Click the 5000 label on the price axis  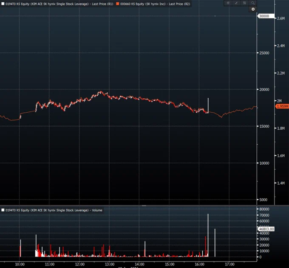(x=263, y=200)
